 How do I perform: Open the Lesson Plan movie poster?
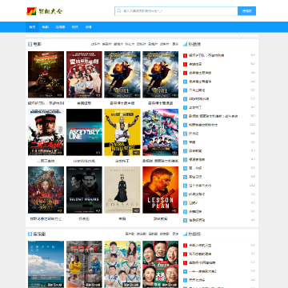[161, 190]
